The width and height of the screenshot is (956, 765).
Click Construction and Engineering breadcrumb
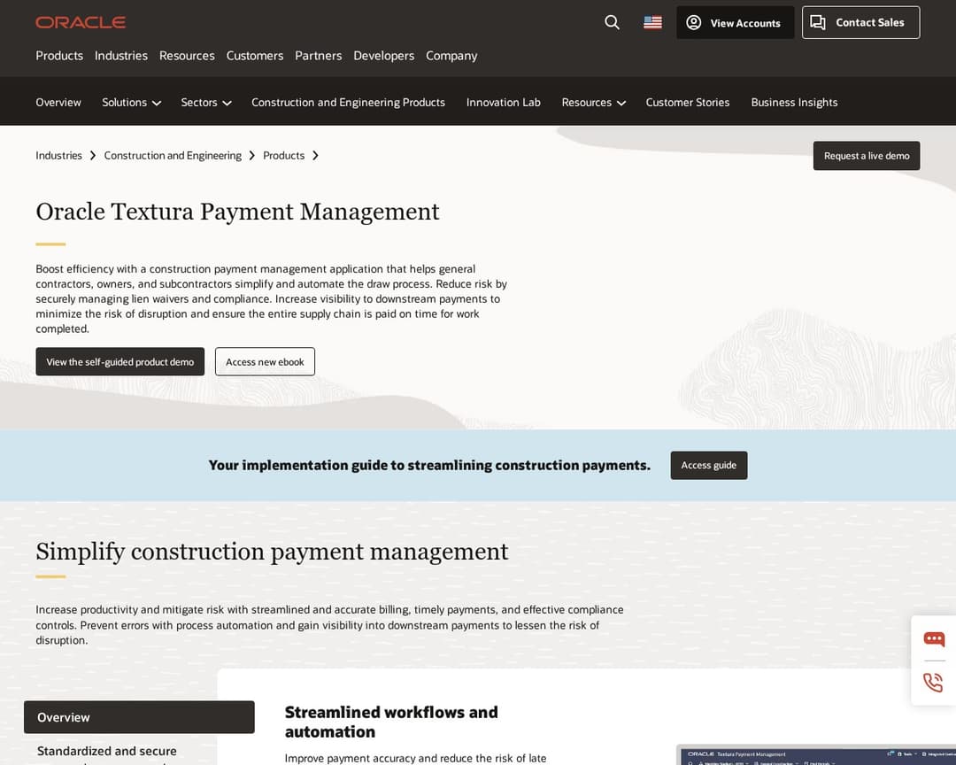[x=173, y=156]
